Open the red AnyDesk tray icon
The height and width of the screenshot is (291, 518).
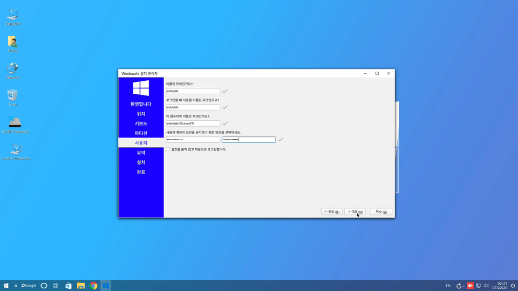[470, 286]
